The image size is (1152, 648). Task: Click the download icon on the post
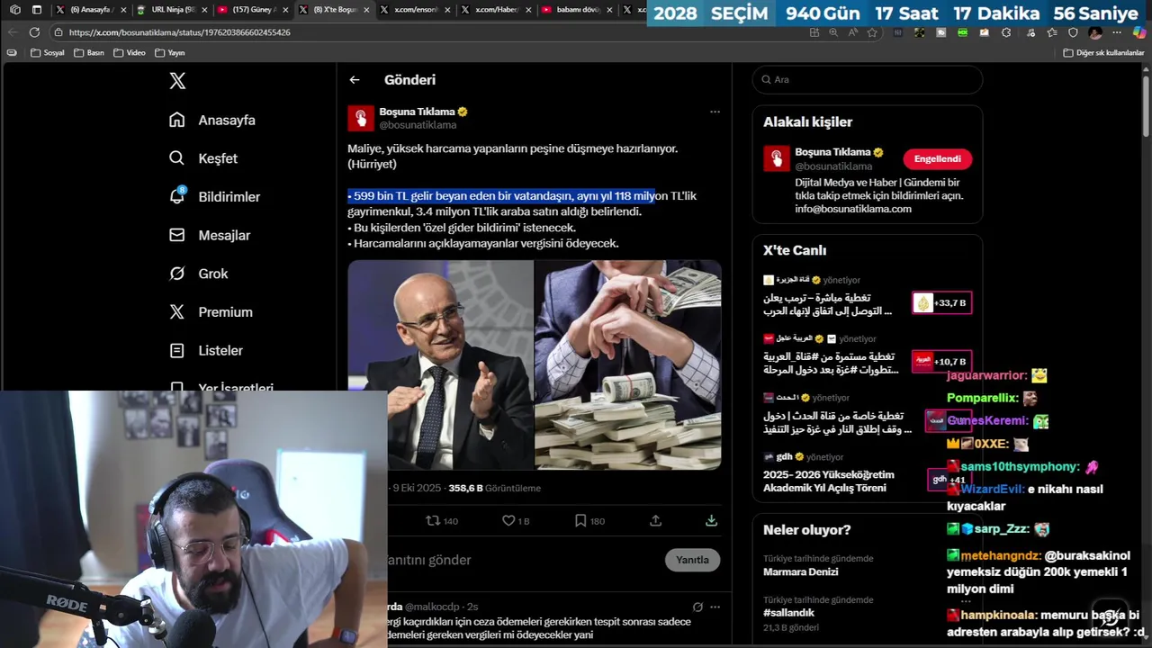(x=711, y=520)
